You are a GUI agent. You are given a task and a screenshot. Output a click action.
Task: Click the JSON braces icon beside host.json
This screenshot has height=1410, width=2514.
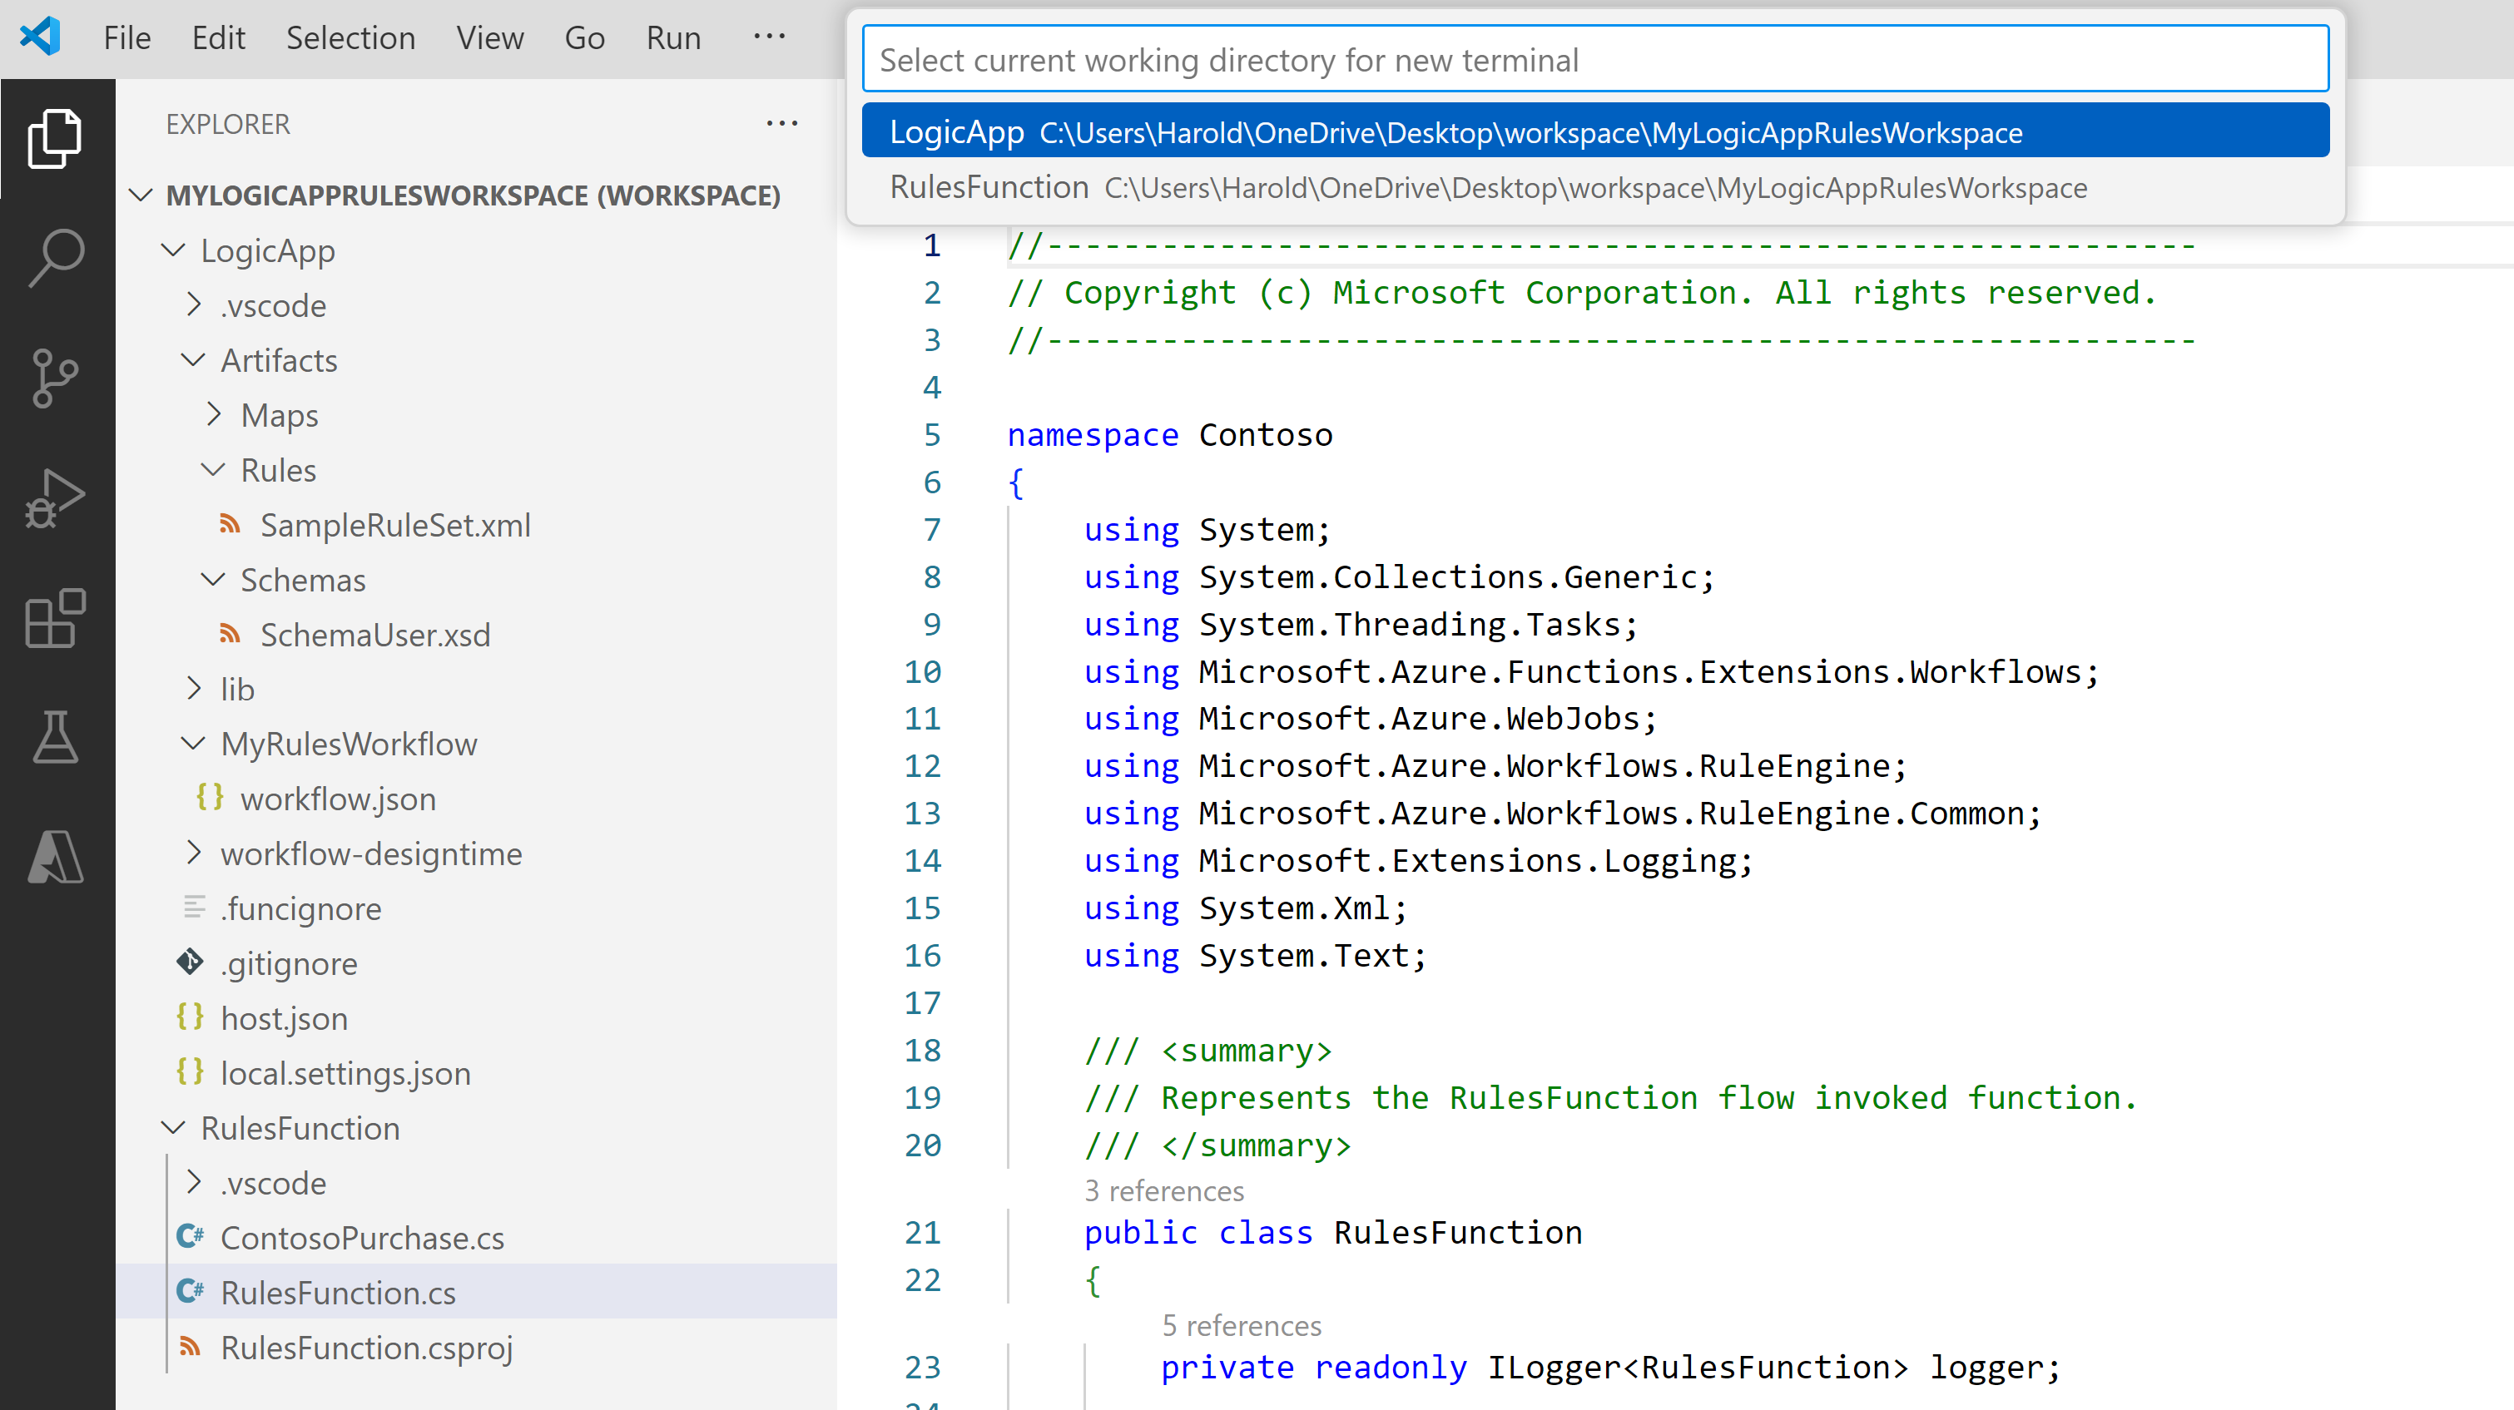coord(191,1017)
